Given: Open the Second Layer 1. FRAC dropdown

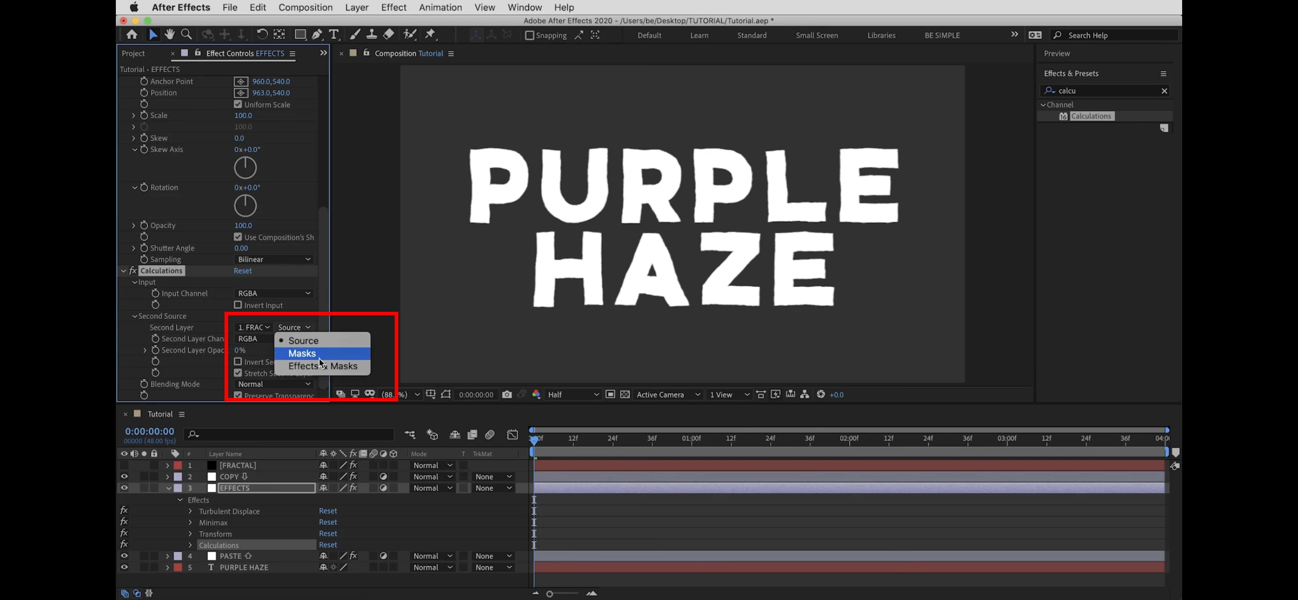Looking at the screenshot, I should [x=254, y=327].
